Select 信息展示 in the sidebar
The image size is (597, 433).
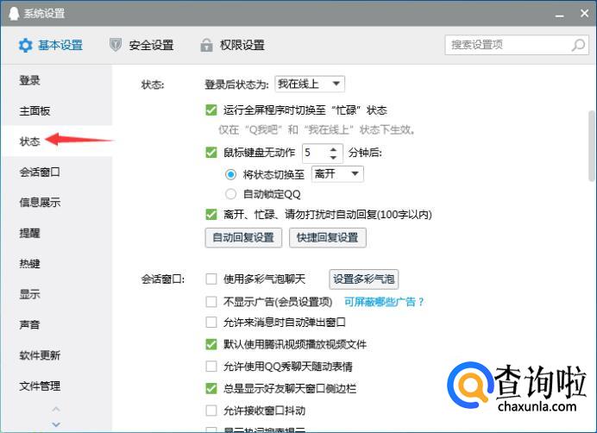(56, 203)
